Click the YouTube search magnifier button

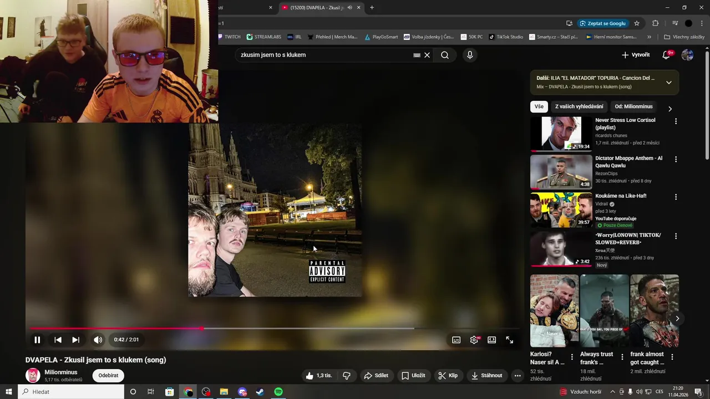tap(445, 55)
